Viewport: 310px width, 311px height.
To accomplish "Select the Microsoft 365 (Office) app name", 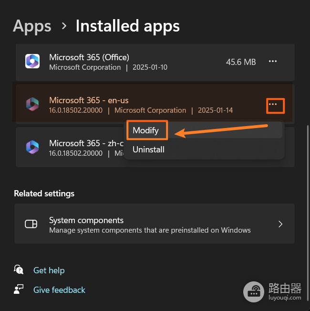I will click(x=89, y=57).
